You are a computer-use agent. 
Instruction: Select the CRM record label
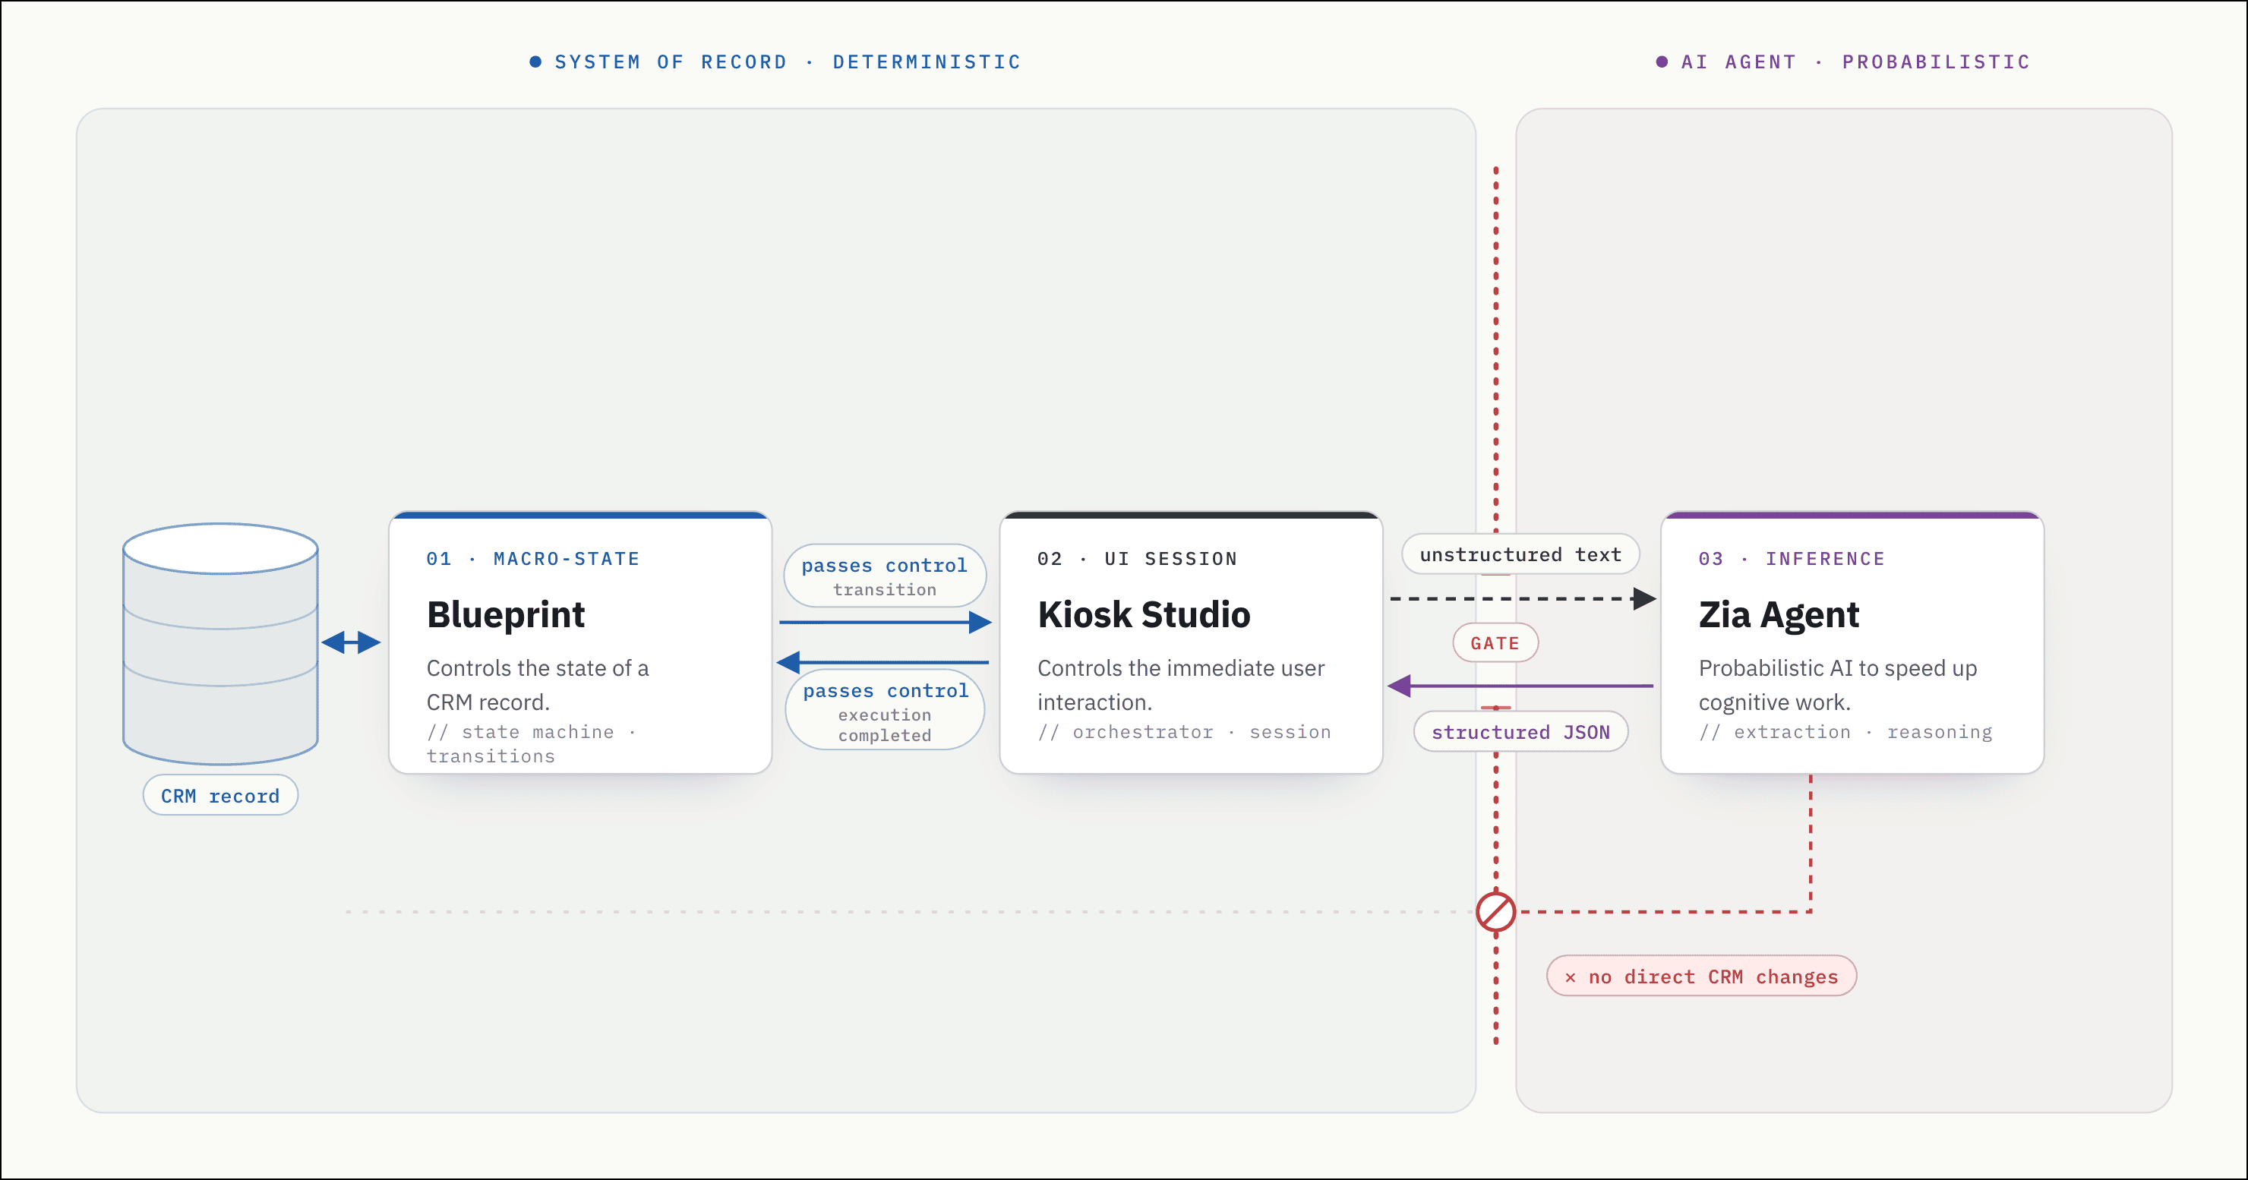[221, 796]
